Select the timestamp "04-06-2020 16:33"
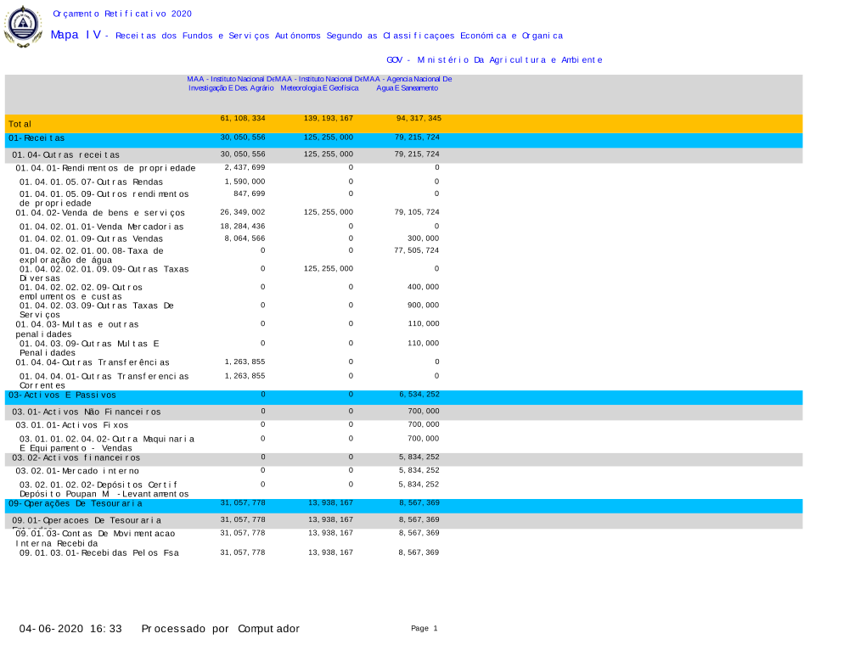Viewport: 849px width, 656px height. pos(71,629)
